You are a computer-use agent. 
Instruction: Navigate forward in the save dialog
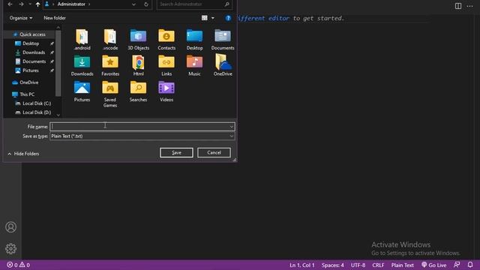(21, 4)
